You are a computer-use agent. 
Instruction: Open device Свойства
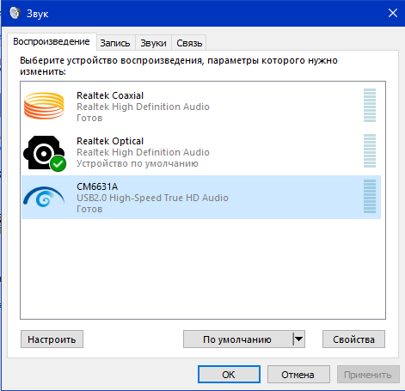353,339
